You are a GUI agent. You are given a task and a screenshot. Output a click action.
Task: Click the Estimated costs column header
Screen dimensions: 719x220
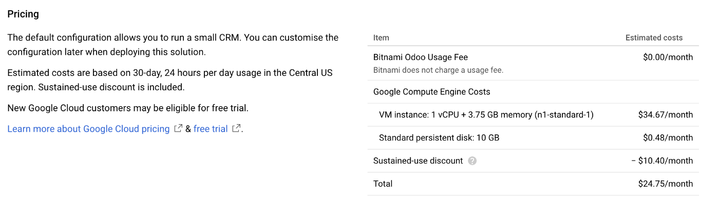654,37
